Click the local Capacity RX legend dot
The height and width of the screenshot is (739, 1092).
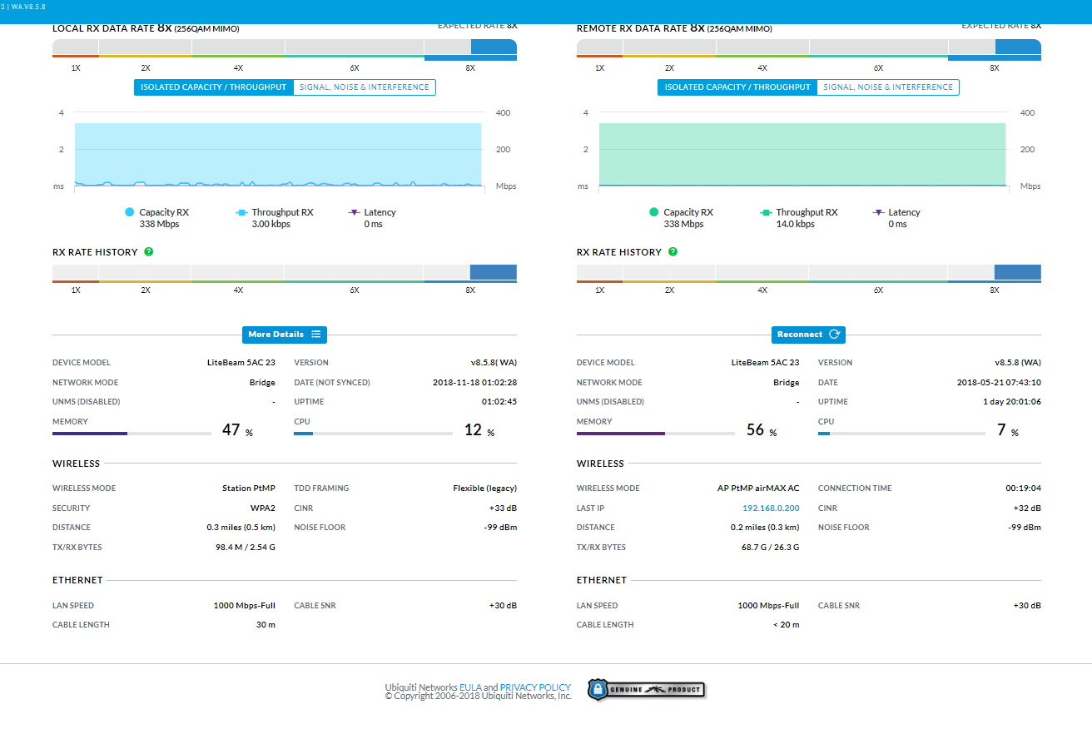tap(129, 212)
